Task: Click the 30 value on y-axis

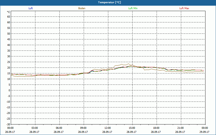Action: pos(9,56)
